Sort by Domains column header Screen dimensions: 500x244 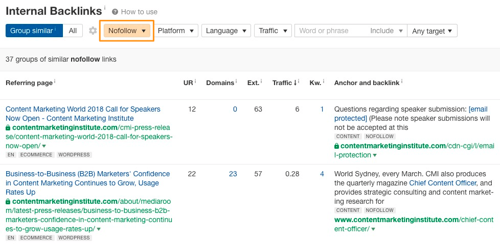tap(220, 83)
